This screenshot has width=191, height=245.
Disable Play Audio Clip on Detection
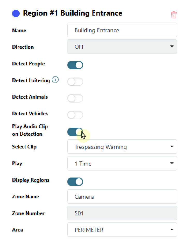75,132
